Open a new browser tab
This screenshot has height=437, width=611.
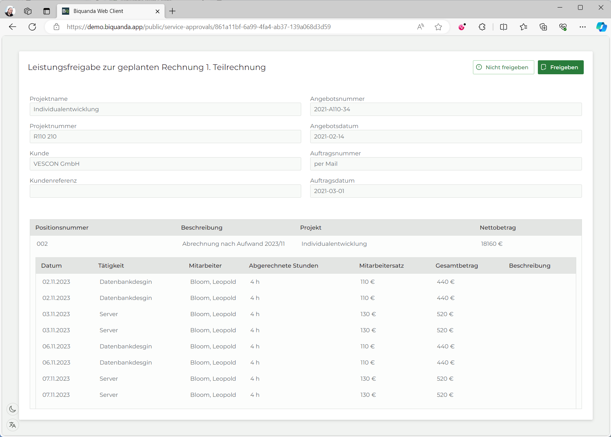tap(172, 11)
